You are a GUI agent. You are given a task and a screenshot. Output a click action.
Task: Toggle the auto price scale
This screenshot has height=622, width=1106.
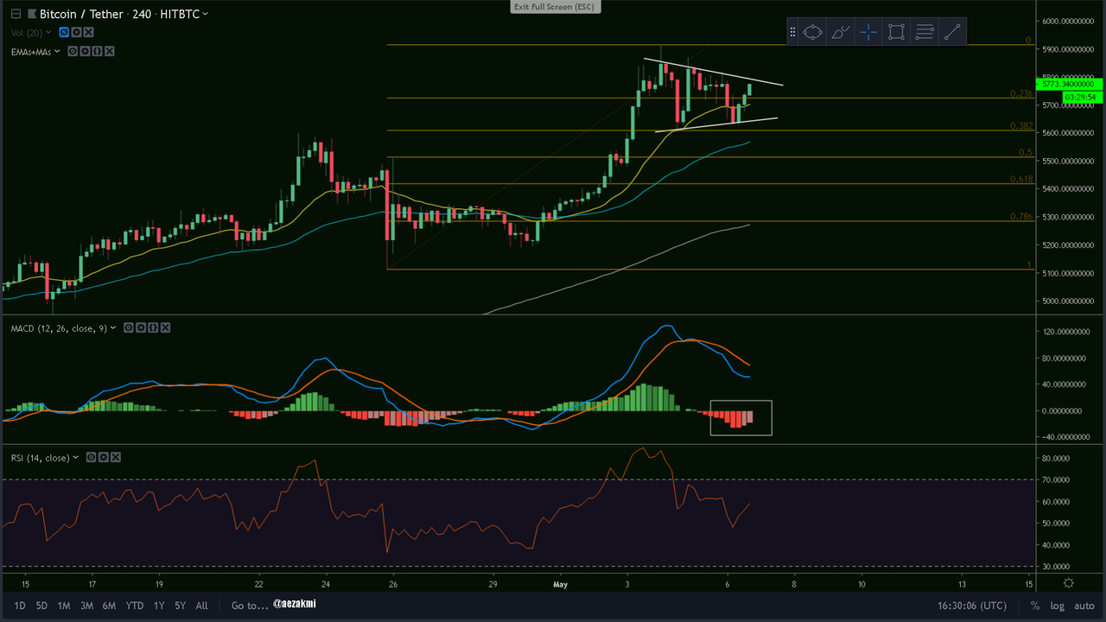pos(1084,606)
